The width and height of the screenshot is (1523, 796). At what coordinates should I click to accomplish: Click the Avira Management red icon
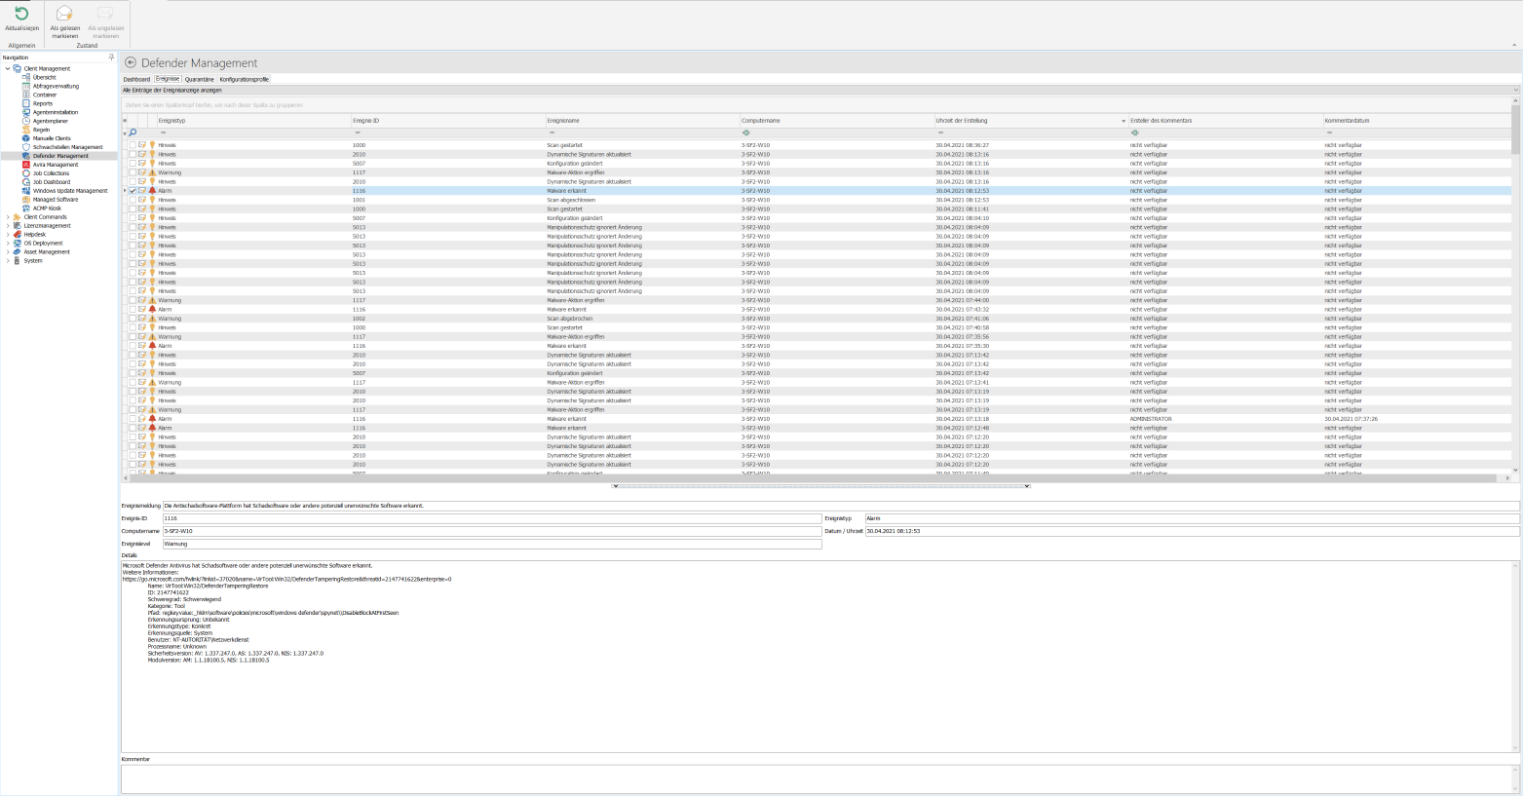coord(26,165)
